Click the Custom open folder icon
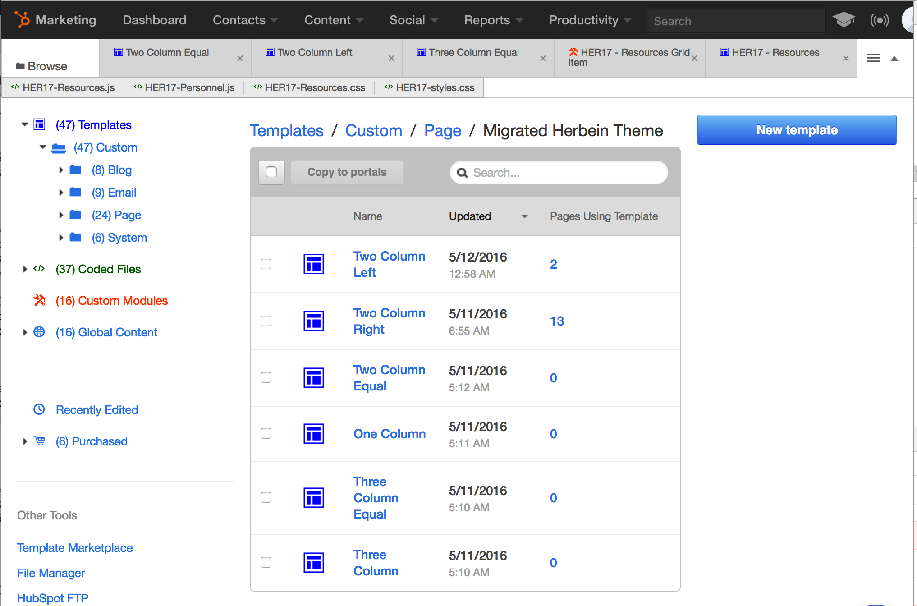The width and height of the screenshot is (917, 606). point(59,147)
